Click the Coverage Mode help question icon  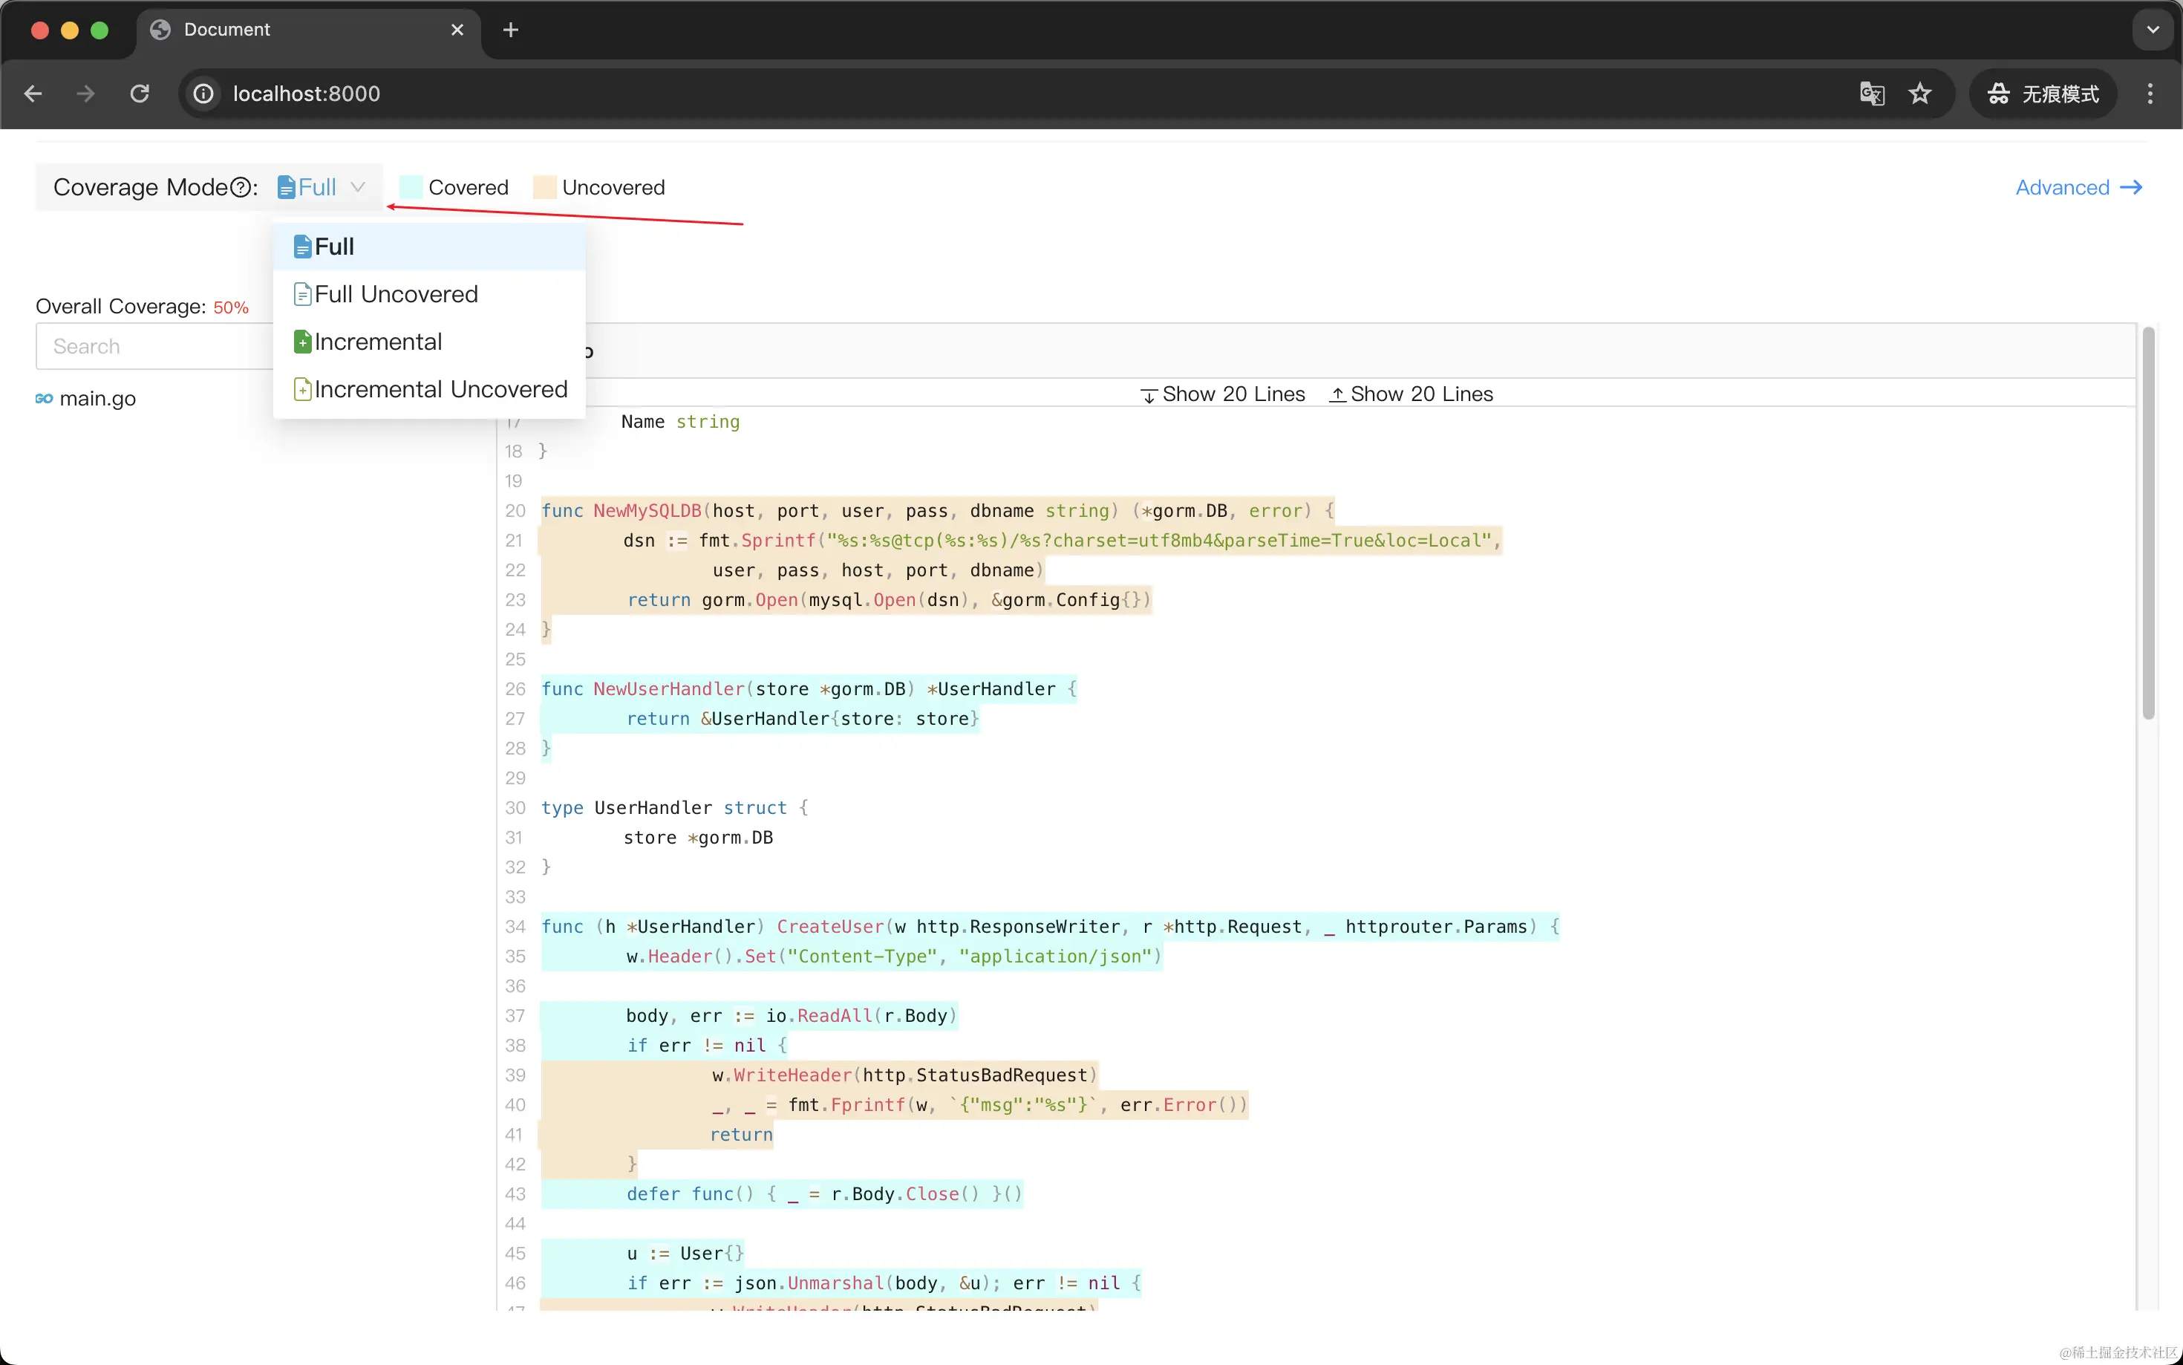[240, 188]
